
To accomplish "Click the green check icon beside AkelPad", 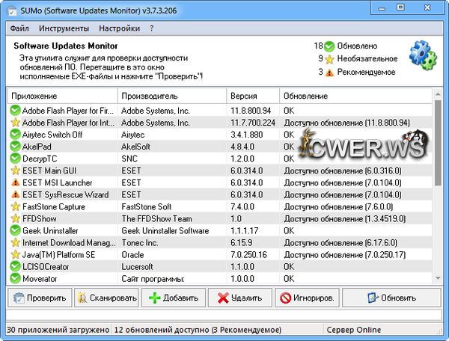I will (14, 147).
